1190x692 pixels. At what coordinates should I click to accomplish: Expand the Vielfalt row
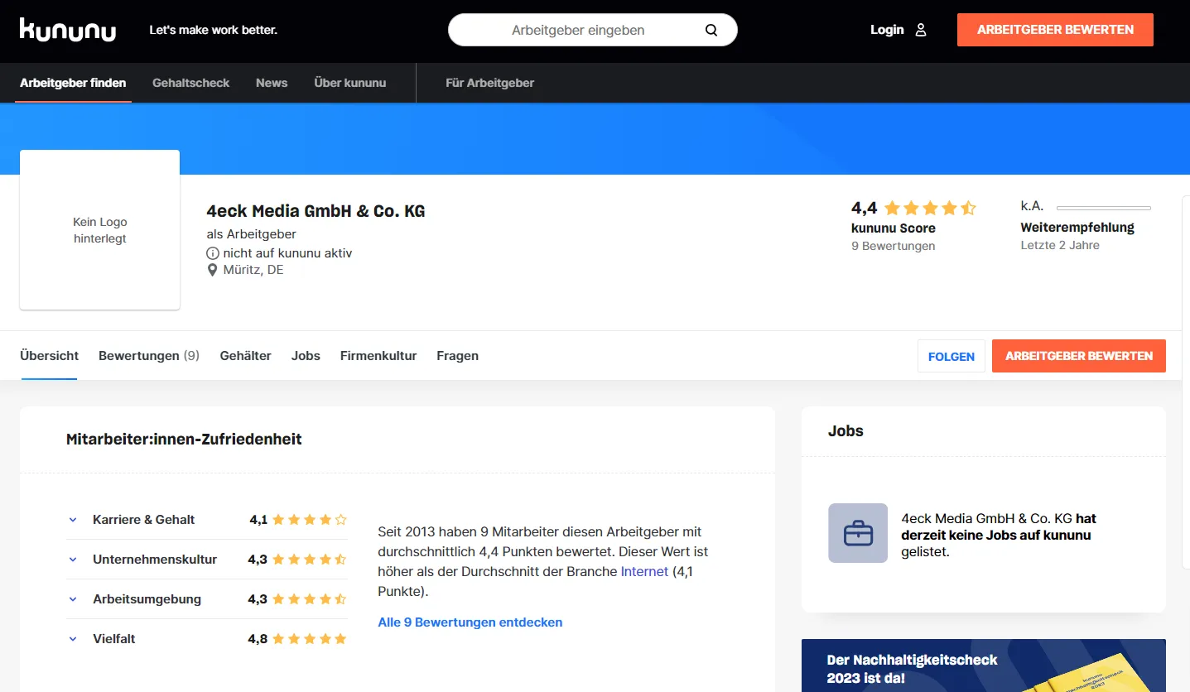tap(73, 639)
